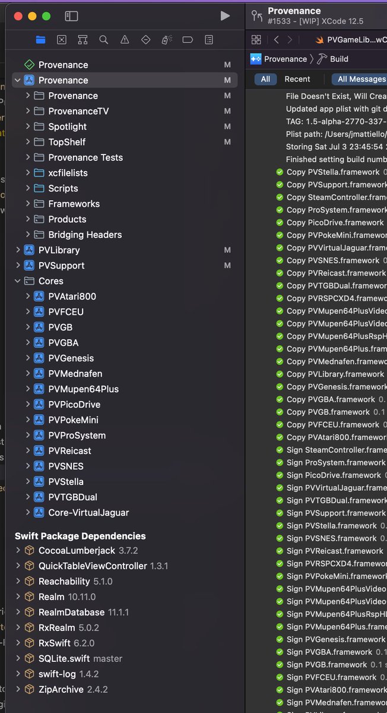Open the Find navigator magnifier icon
387x713 pixels.
104,40
